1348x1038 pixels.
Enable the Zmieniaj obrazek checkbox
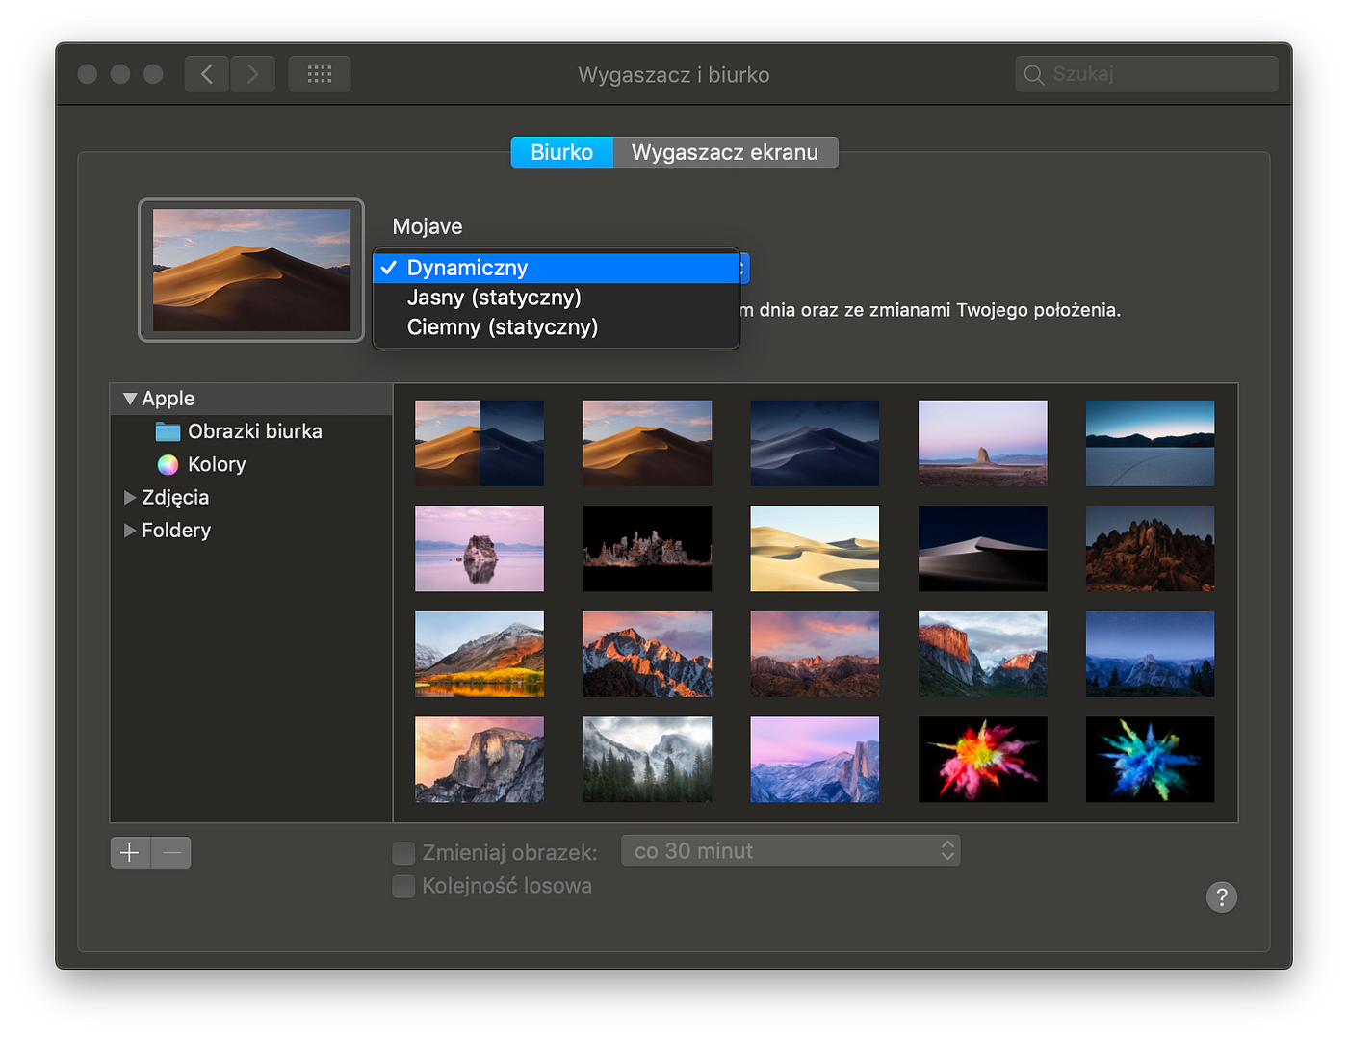(x=404, y=853)
